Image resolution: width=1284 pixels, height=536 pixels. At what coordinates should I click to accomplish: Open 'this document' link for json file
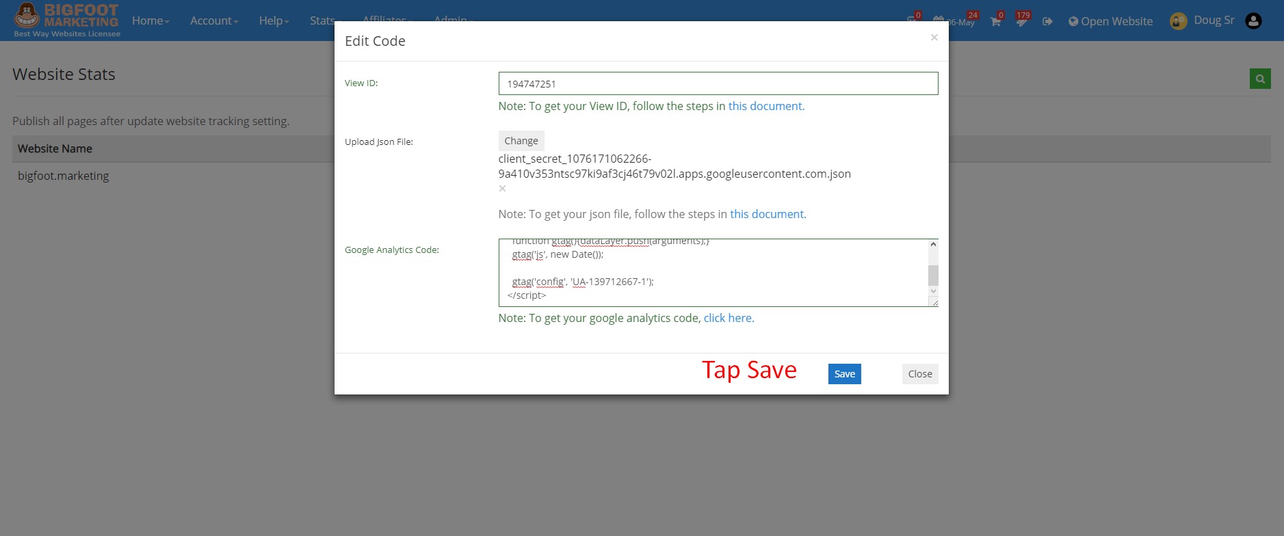click(x=767, y=214)
